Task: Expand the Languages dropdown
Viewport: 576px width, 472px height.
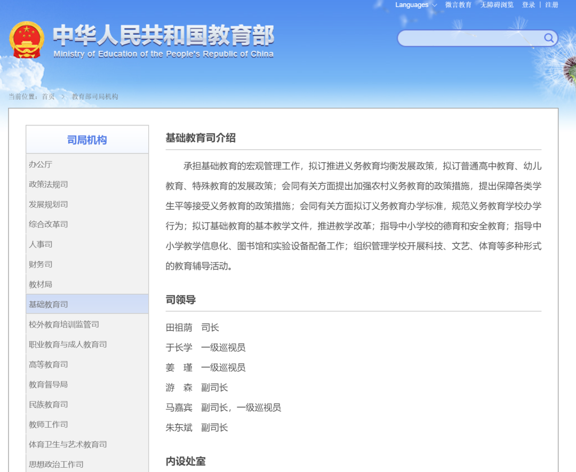Action: pos(411,5)
